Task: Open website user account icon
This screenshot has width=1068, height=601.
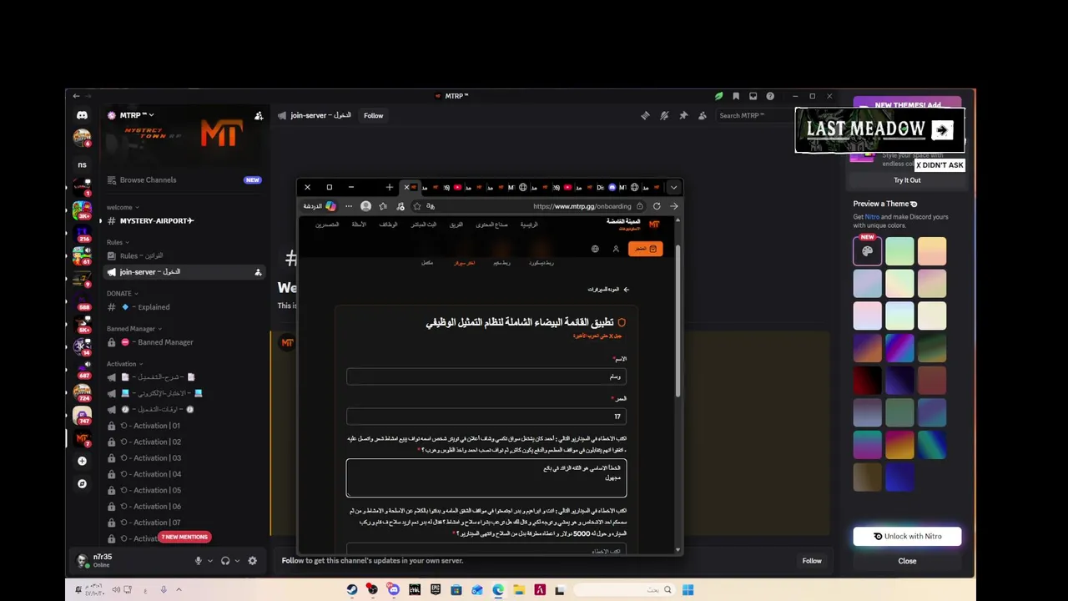Action: (x=616, y=249)
